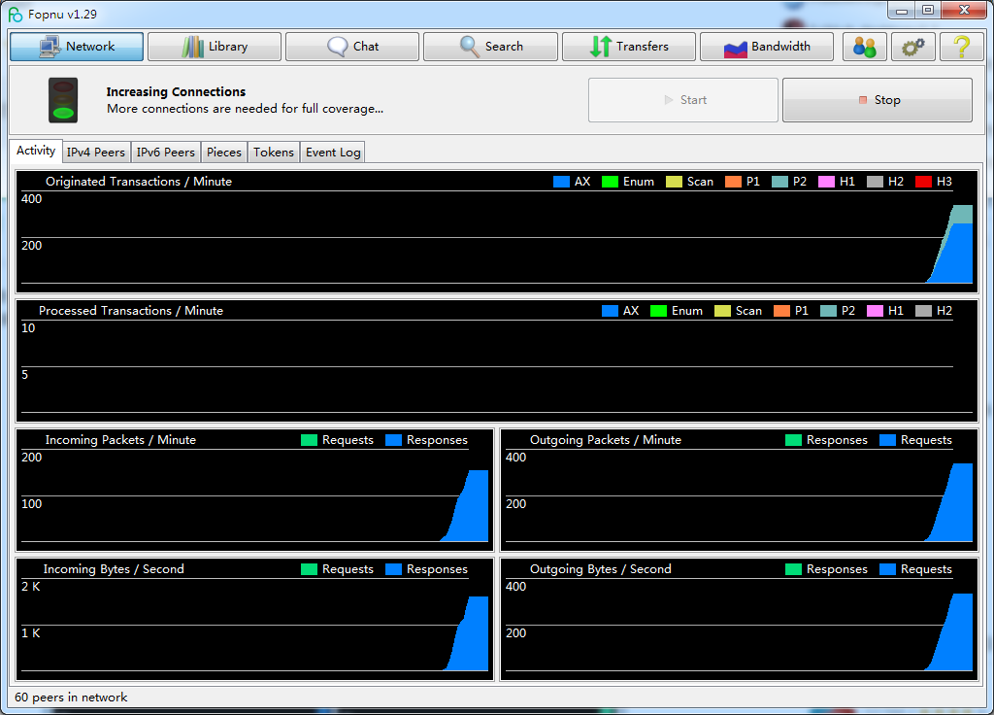Select the Activity tab
Screen dimensions: 994x715
coord(36,151)
